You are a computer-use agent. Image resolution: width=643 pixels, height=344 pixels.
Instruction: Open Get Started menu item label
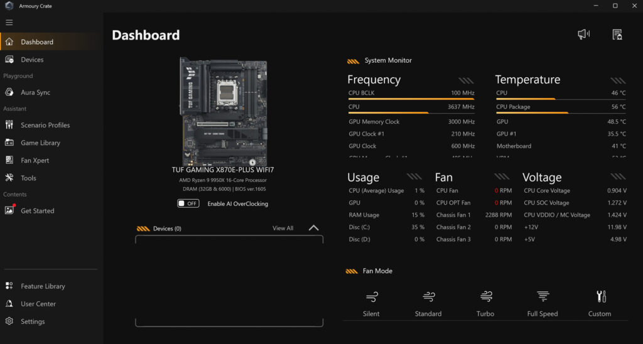pyautogui.click(x=37, y=211)
